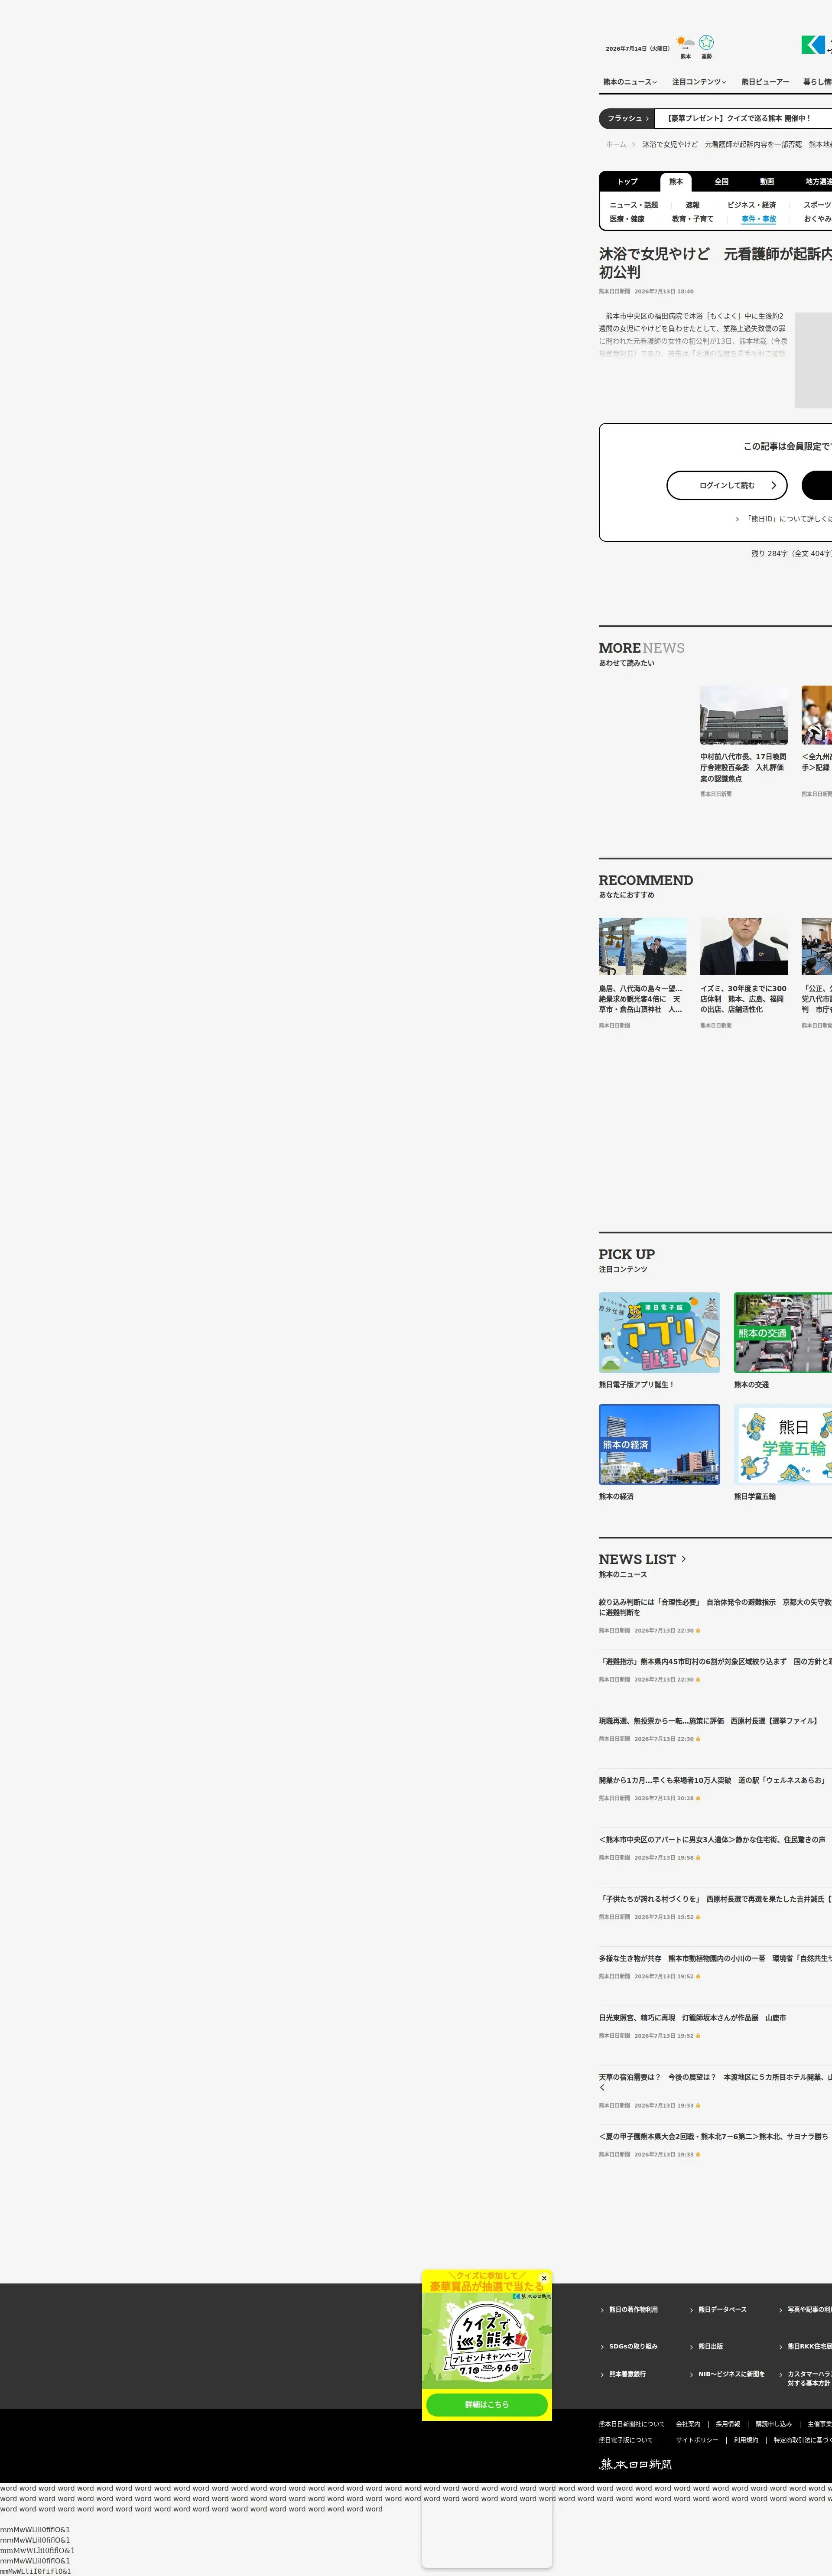832x2576 pixels.
Task: Read the 中村前八代市長、17日晩聞 article headline
Action: click(x=743, y=768)
